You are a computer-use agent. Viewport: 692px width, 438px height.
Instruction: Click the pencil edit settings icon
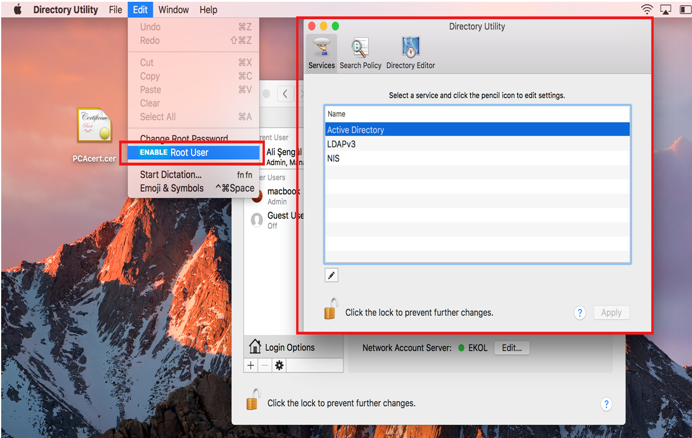click(x=332, y=275)
